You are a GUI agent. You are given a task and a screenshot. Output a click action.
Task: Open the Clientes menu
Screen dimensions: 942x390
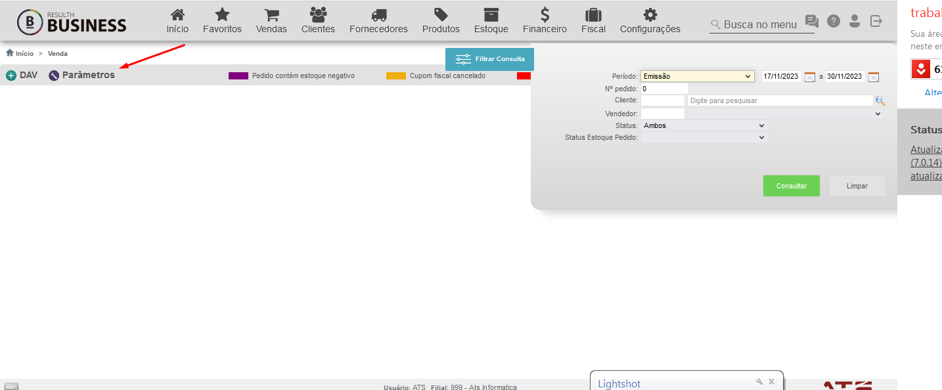[318, 20]
